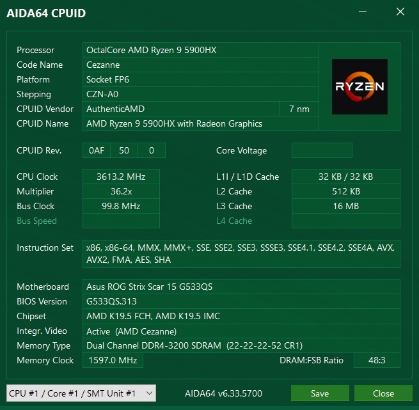Select the Motherboard name field

pos(241,287)
